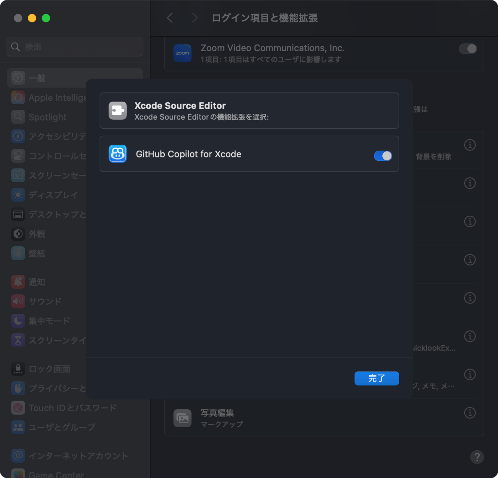Click the Xcode Source Editor heading

click(180, 106)
